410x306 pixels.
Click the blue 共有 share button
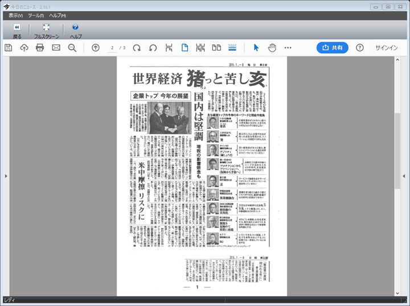coord(332,48)
